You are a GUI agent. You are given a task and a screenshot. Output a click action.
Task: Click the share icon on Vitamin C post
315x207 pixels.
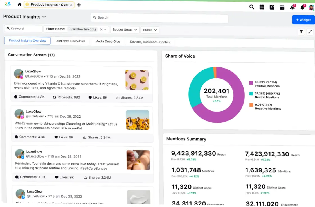pyautogui.click(x=118, y=98)
